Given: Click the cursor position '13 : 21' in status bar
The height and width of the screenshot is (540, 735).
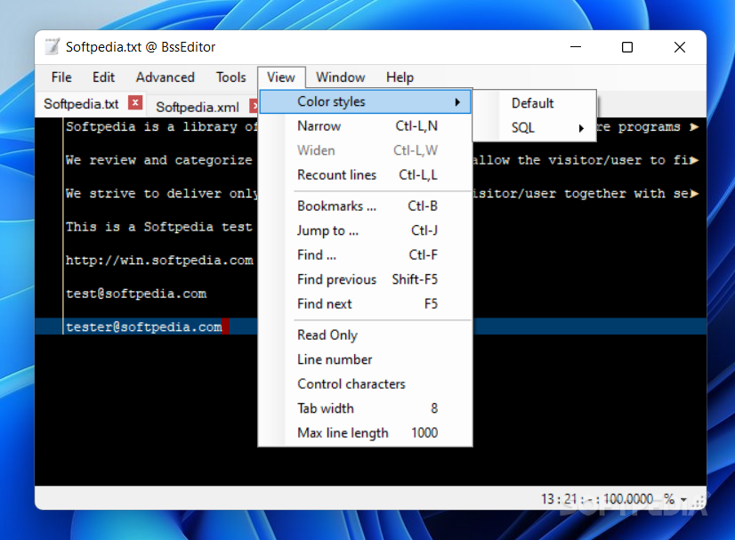Looking at the screenshot, I should click(x=559, y=499).
